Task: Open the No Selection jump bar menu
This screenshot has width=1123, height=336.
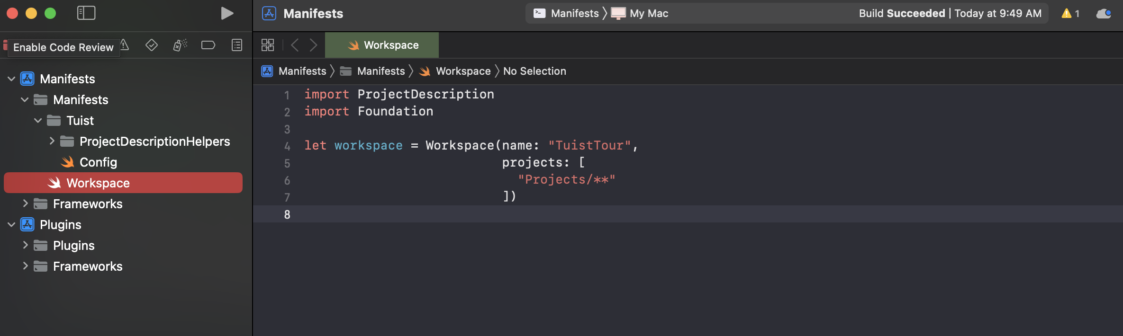Action: [x=534, y=71]
